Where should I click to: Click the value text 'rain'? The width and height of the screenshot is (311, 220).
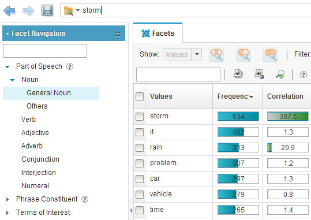[156, 147]
